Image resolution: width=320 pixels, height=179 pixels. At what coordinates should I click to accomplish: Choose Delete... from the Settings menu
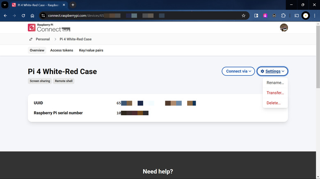275,103
